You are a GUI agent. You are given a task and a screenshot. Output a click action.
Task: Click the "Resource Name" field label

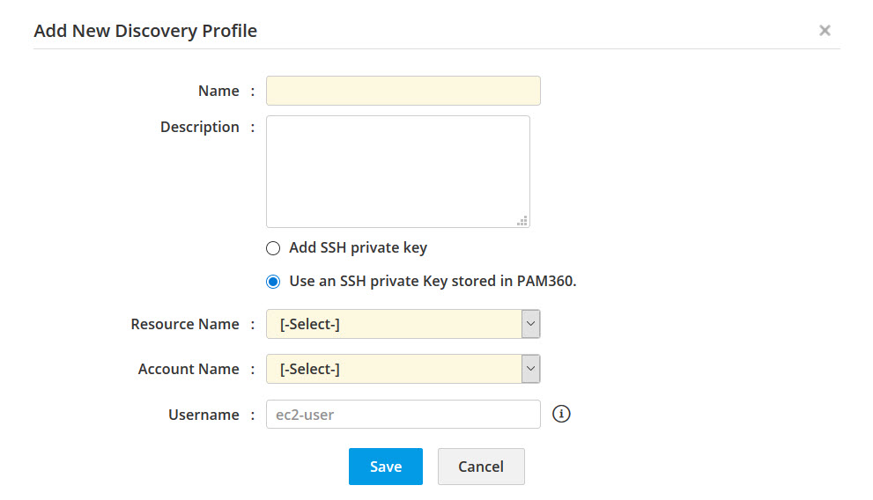click(x=185, y=324)
